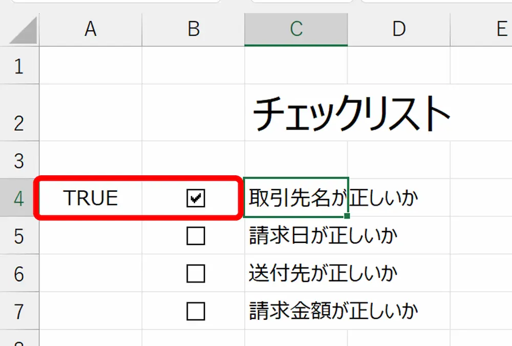Image resolution: width=512 pixels, height=346 pixels.
Task: Select the cell containing TRUE
Action: [91, 198]
